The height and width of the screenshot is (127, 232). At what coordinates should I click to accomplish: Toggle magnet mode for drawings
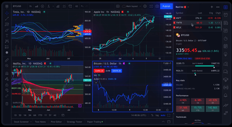click(7, 73)
